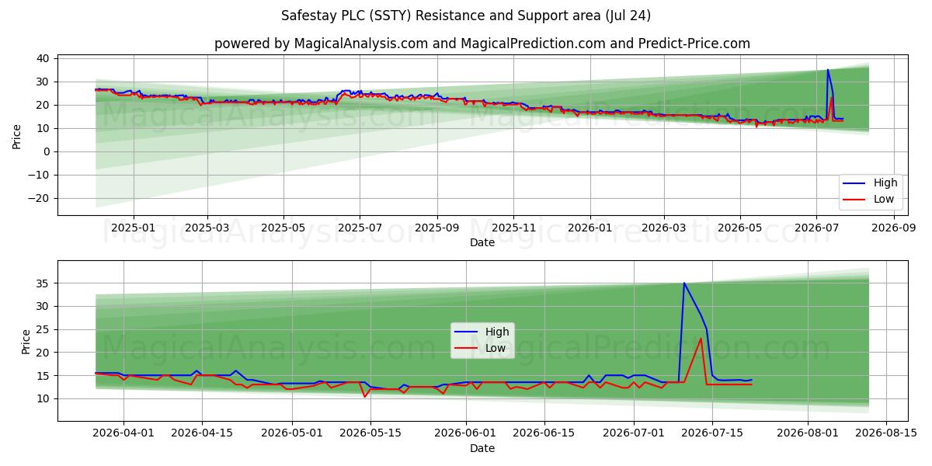Click the '2026-03' tick label on the top chart
This screenshot has width=932, height=466.
click(663, 228)
